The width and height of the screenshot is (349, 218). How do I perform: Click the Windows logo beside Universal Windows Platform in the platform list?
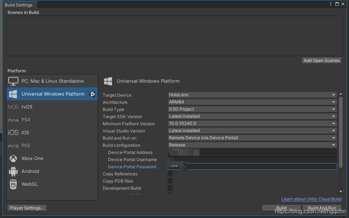point(13,94)
